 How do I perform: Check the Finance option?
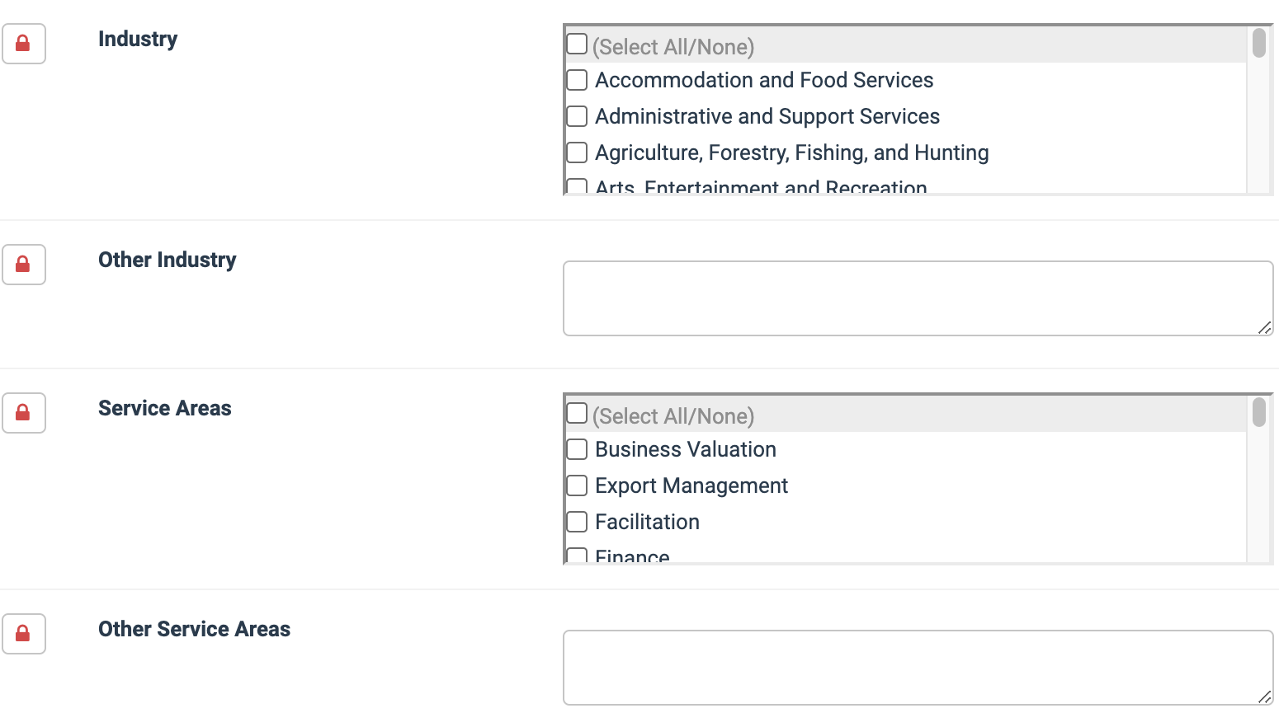point(577,556)
